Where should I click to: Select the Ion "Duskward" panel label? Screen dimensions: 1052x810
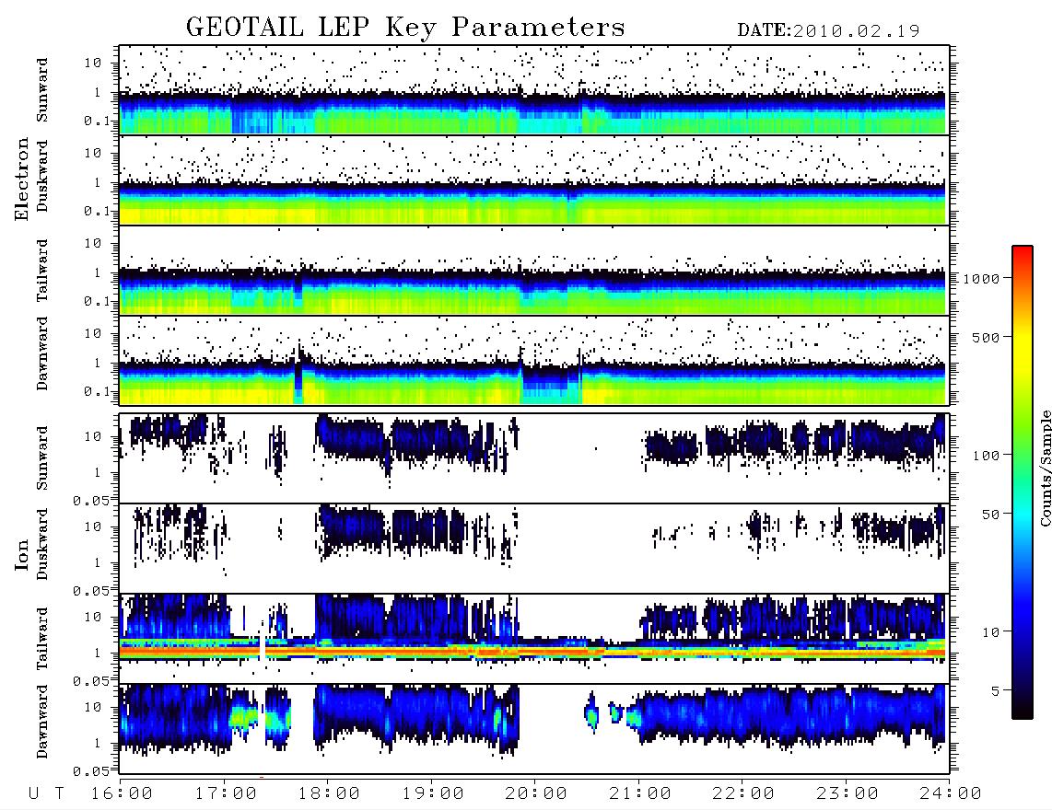tap(42, 544)
